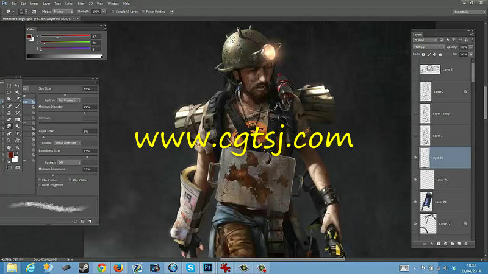The image size is (488, 274).
Task: Check Flip X Jitter option
Action: 40,180
